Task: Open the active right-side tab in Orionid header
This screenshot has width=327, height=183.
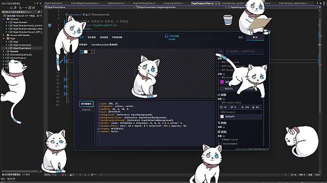Action: tap(255, 37)
